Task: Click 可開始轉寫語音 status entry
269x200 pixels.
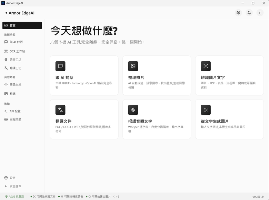Action: pyautogui.click(x=70, y=197)
